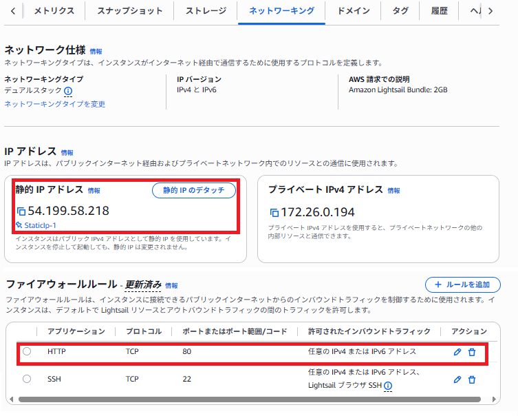This screenshot has width=518, height=416.
Task: Click 情報 link next to 静的 IP アドレス
Action: coord(94,191)
